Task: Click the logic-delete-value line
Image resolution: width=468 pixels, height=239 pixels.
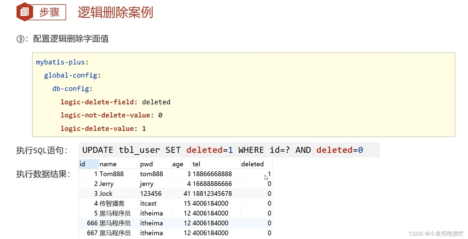Action: tap(103, 129)
